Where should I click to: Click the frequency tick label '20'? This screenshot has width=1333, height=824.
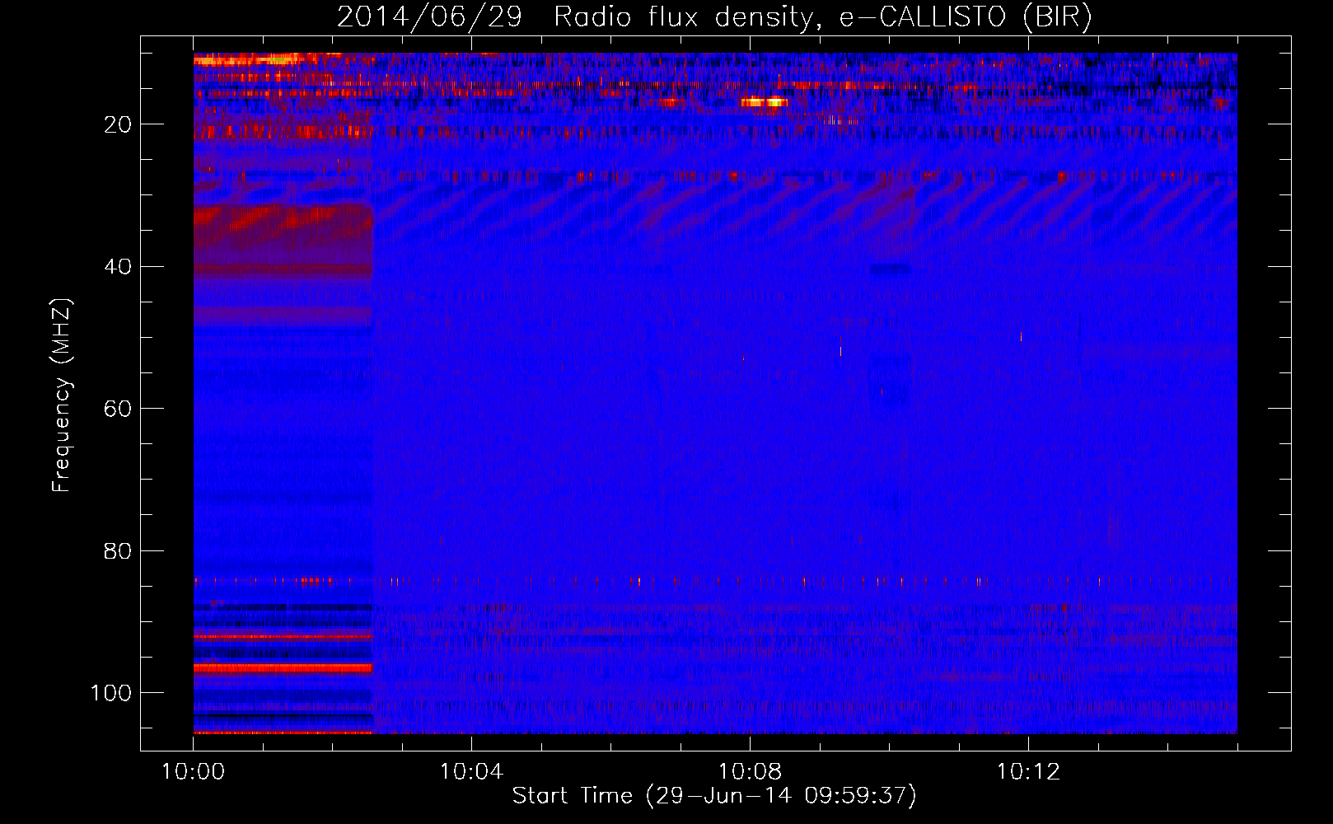(x=118, y=124)
